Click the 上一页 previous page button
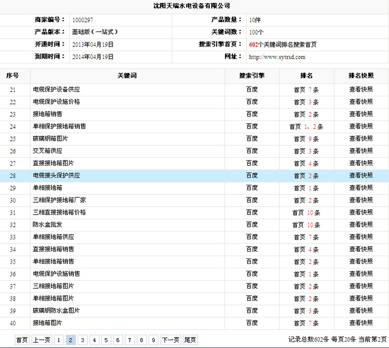Viewport: 389px width, 348px height. 42,340
